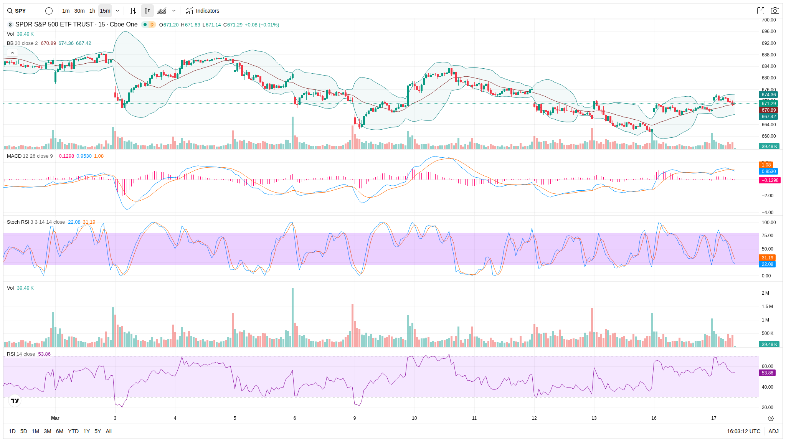Select the Area chart style icon

pyautogui.click(x=162, y=11)
